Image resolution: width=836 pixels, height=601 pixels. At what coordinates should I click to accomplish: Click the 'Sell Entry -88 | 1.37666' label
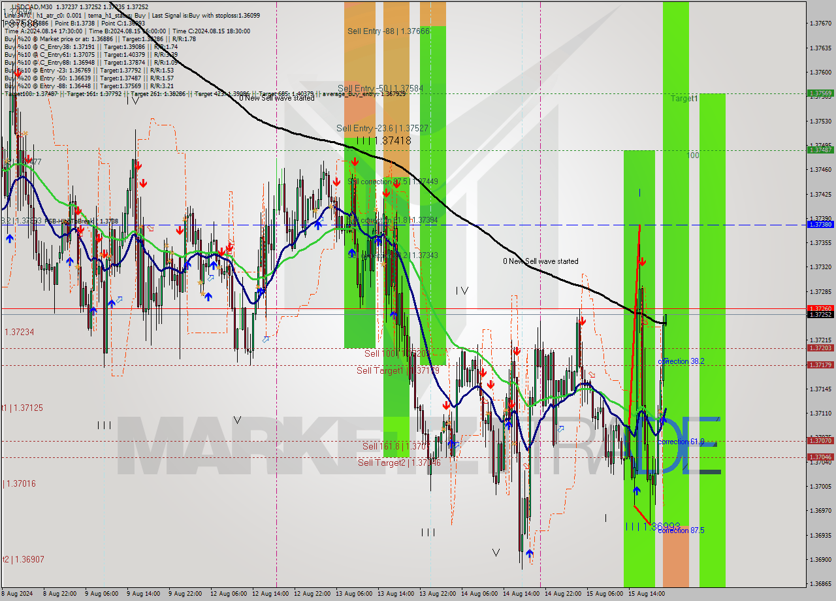[x=388, y=31]
